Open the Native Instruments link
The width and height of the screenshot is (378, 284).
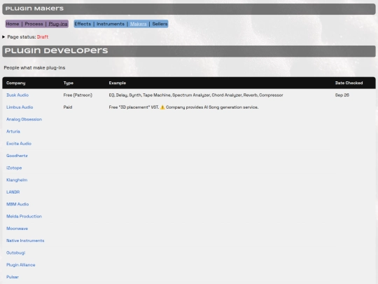pyautogui.click(x=25, y=241)
